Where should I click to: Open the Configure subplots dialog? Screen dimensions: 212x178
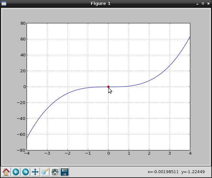[55, 172]
